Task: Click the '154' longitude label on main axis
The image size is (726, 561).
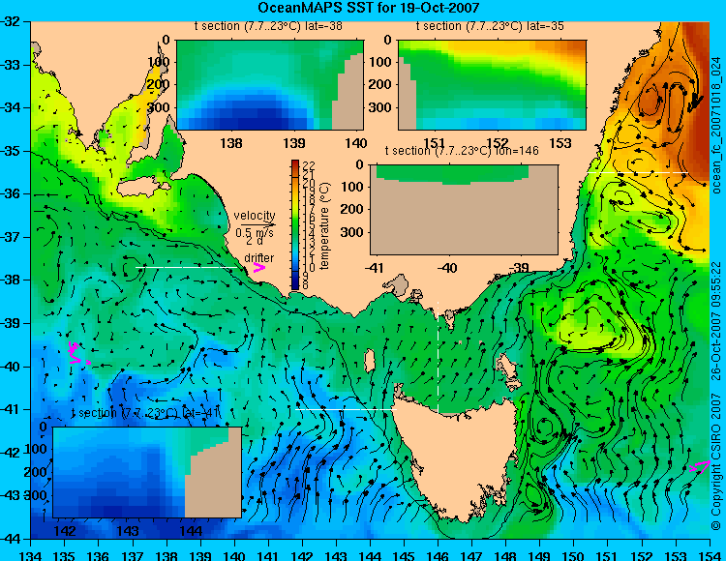Action: [710, 554]
